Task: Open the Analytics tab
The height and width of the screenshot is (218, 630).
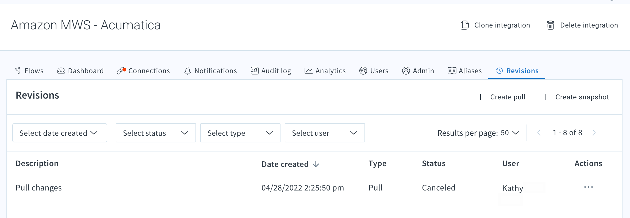Action: tap(325, 71)
